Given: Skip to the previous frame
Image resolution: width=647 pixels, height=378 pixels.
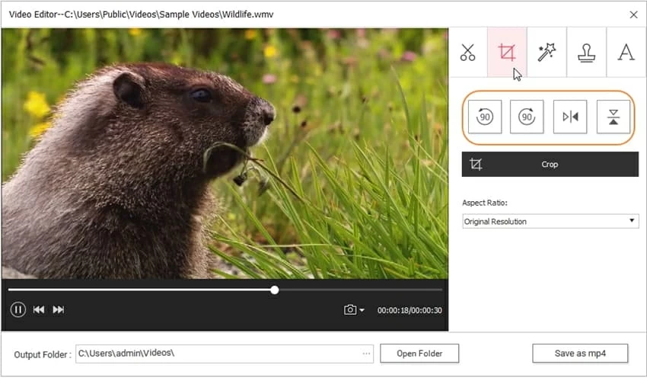Looking at the screenshot, I should (39, 309).
